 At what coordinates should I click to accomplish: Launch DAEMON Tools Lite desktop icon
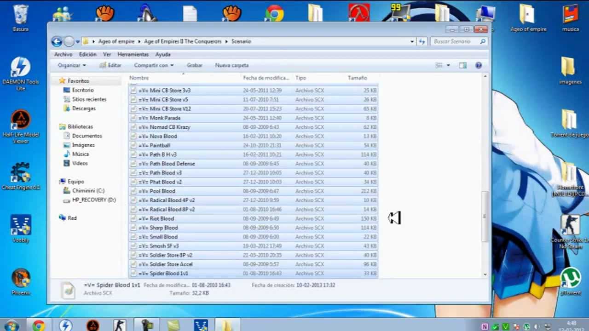point(21,74)
